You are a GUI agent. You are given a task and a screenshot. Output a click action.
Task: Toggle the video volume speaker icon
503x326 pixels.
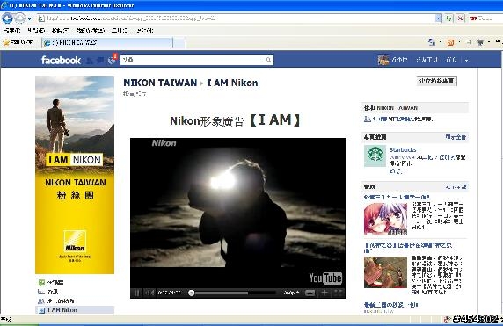click(149, 293)
